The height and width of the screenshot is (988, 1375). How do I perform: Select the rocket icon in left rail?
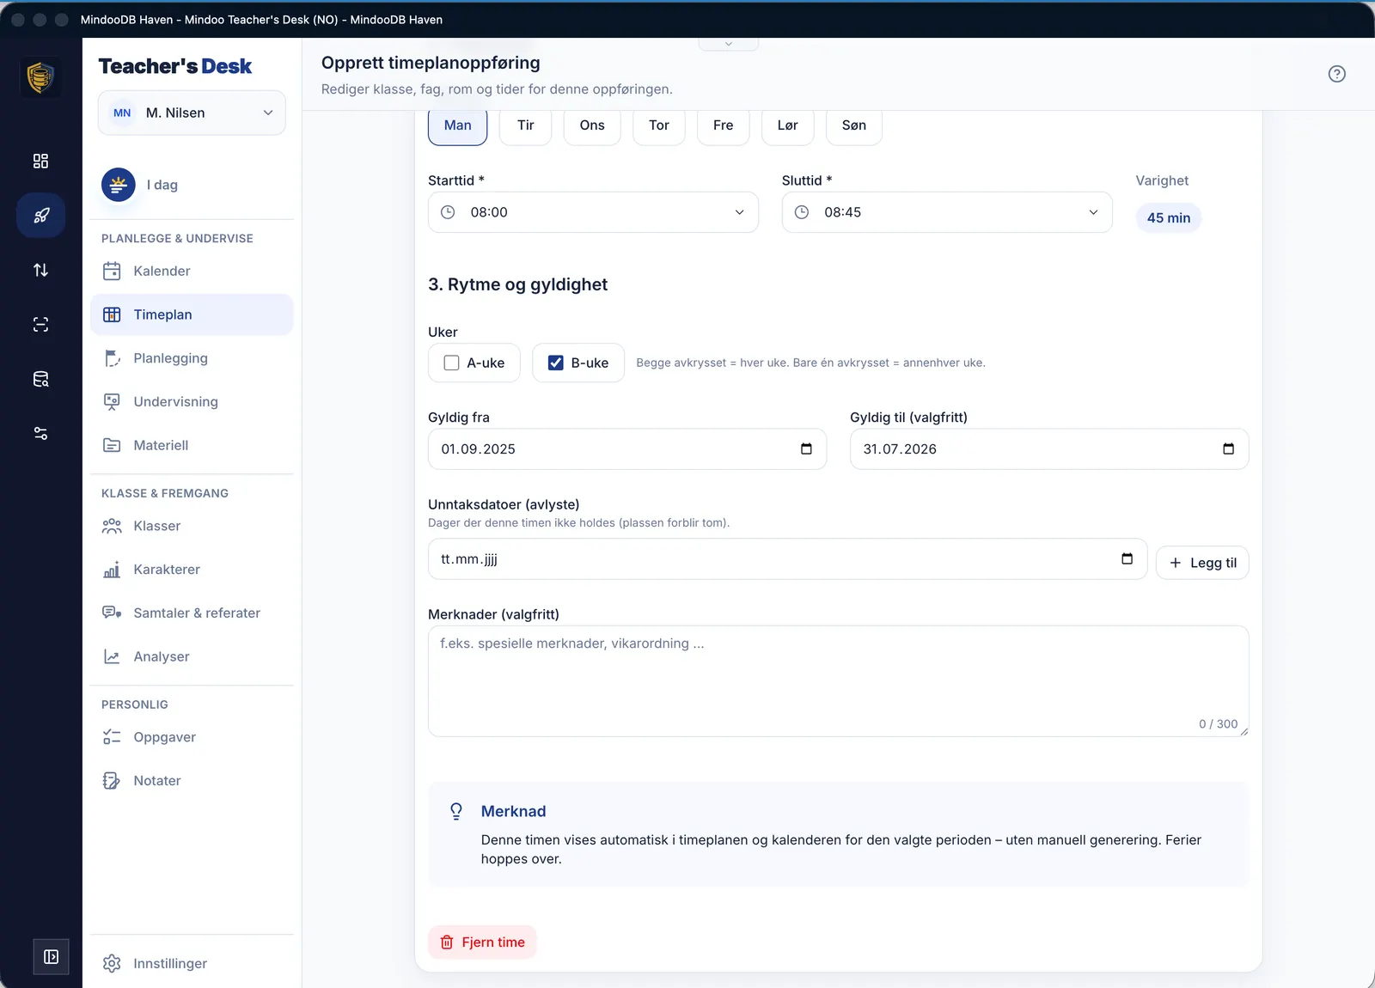(x=40, y=216)
